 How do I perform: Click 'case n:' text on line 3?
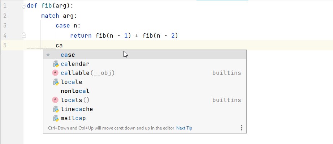tap(68, 26)
